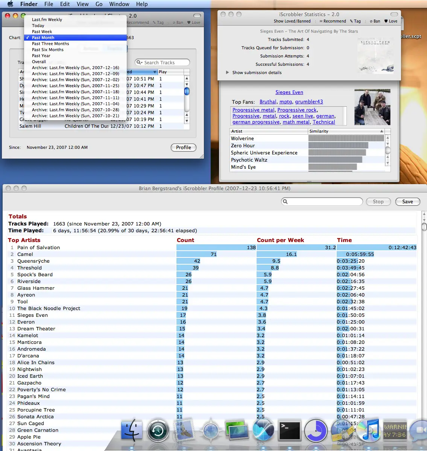Select Past Week chart option

[75, 32]
